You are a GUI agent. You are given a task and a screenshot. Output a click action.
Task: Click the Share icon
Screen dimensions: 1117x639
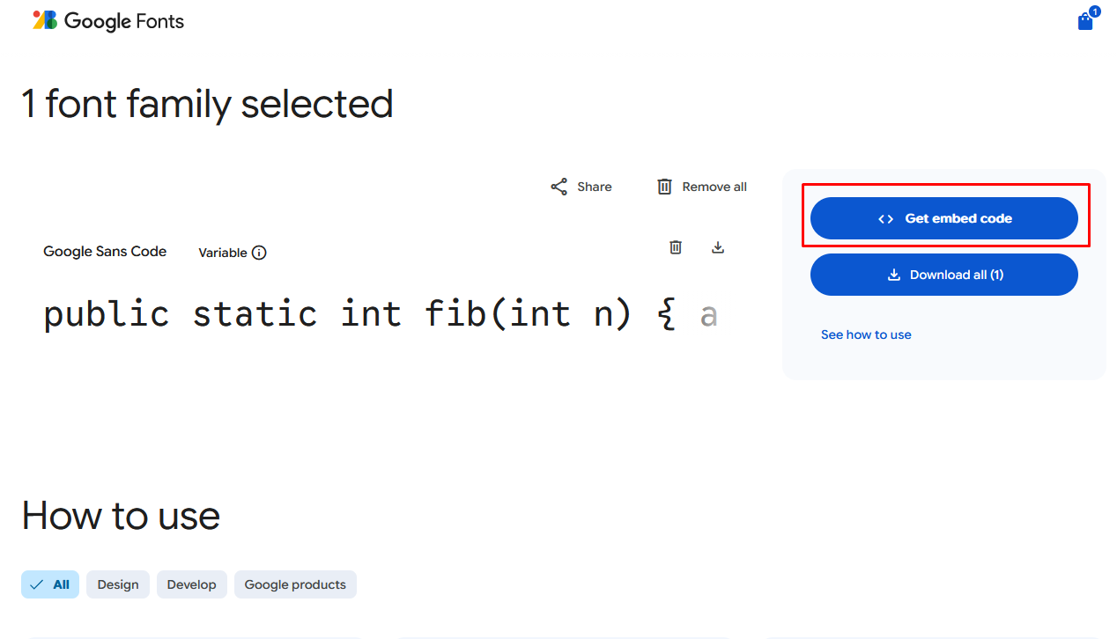pos(558,187)
